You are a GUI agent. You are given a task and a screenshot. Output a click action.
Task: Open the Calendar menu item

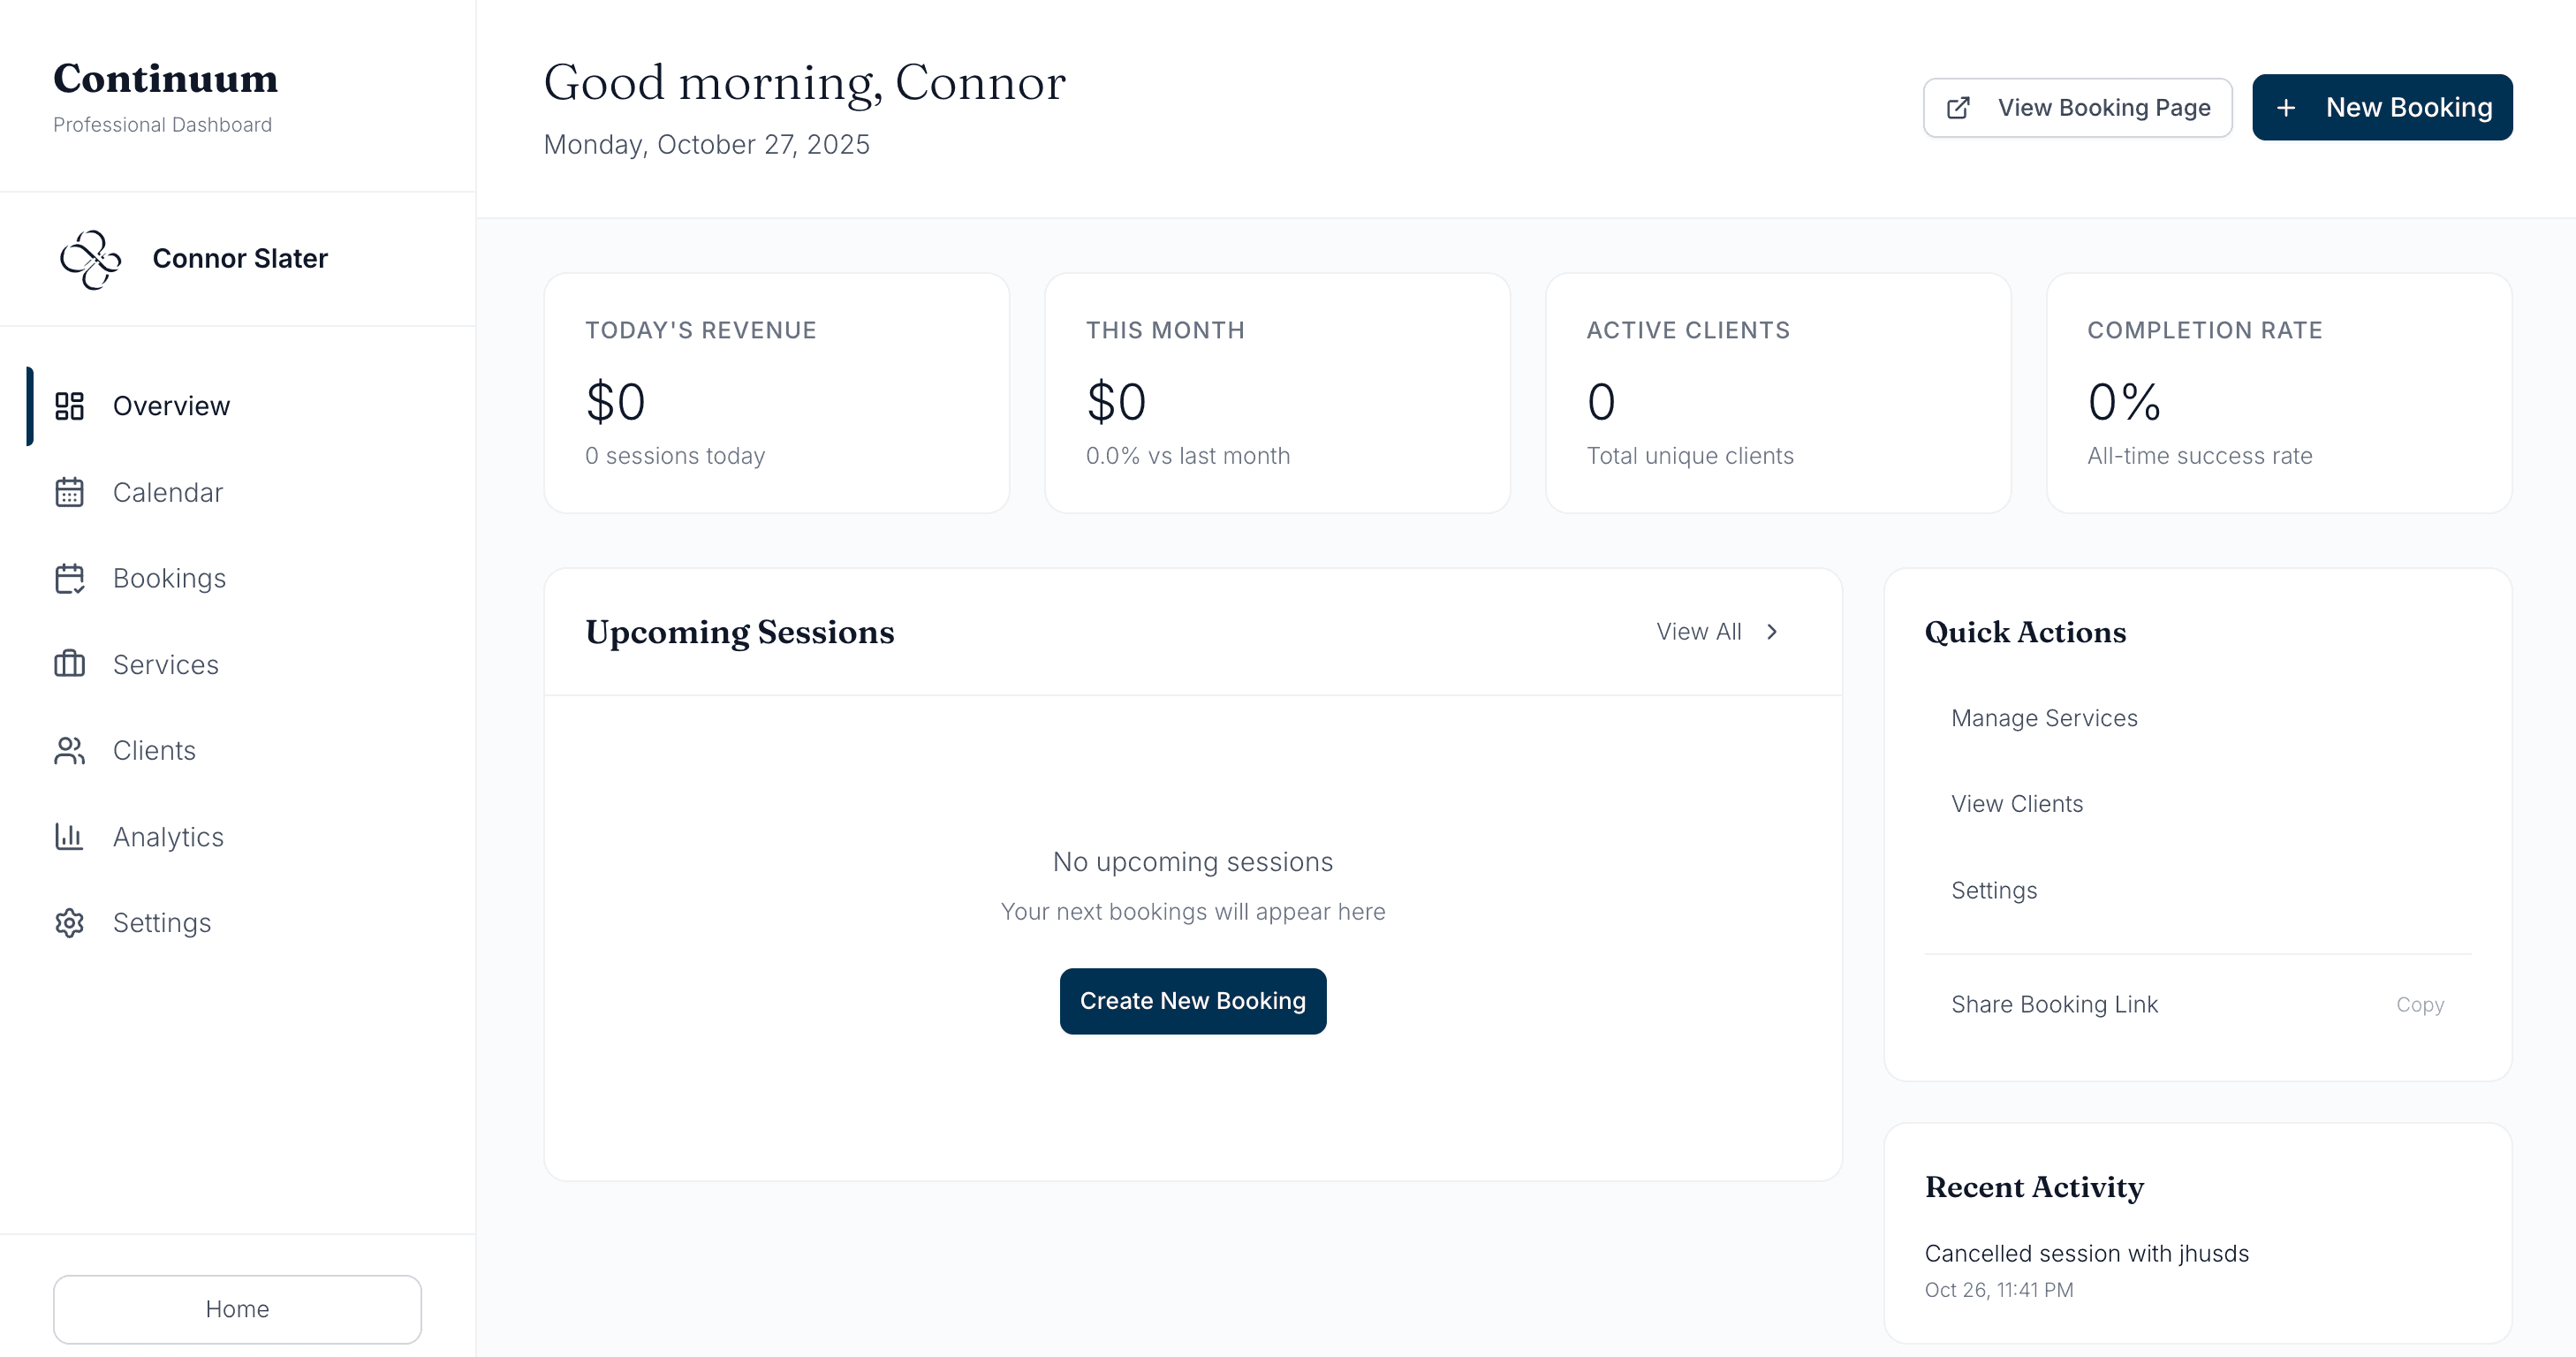click(x=167, y=492)
